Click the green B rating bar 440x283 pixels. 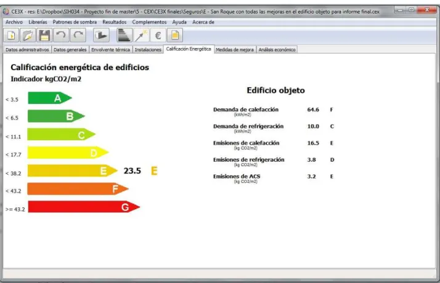56,116
